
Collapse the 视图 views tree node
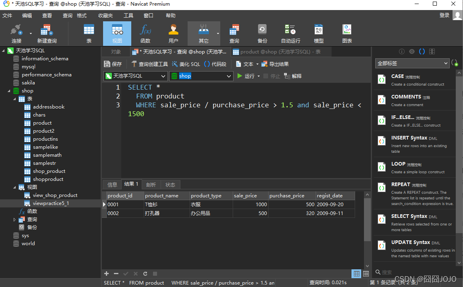pos(14,187)
